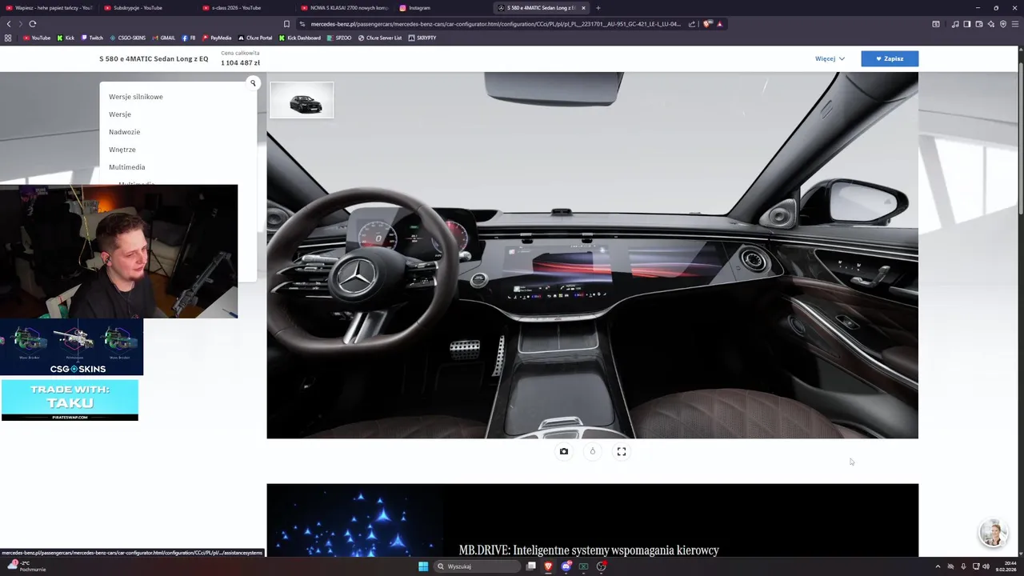
Task: Select Nadwozie in the configurator sidebar
Action: 124,132
